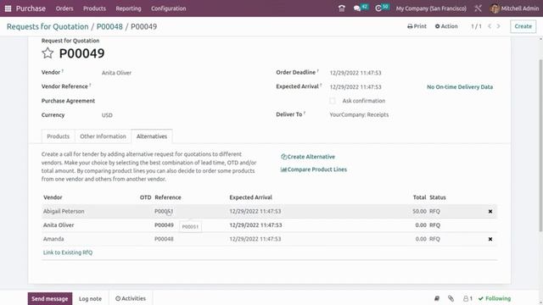The image size is (543, 305).
Task: Open the Products menu
Action: point(94,8)
